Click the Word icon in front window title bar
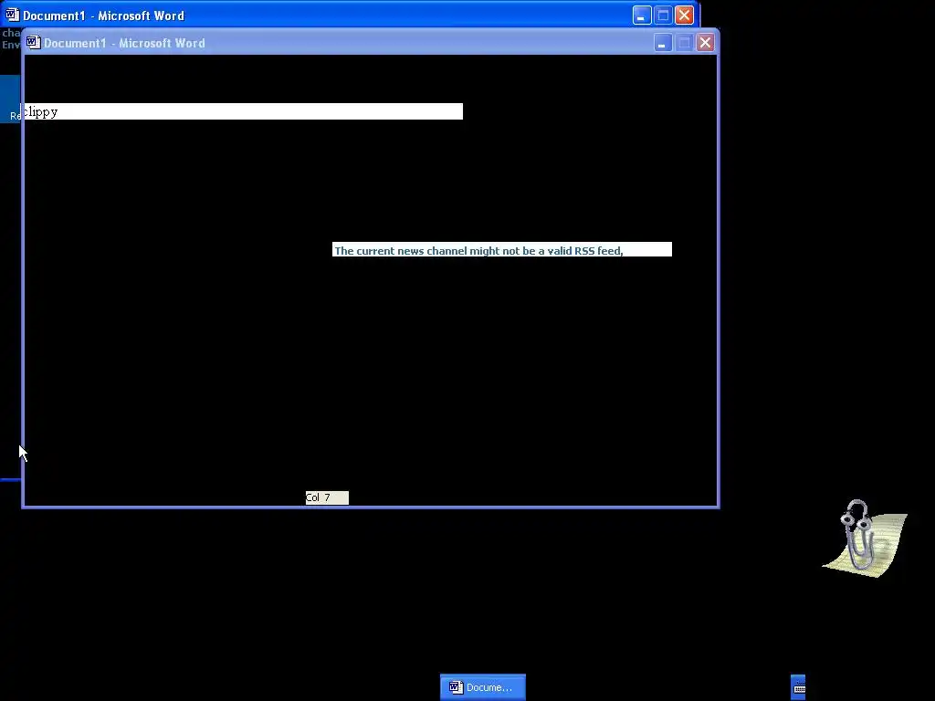 (34, 42)
